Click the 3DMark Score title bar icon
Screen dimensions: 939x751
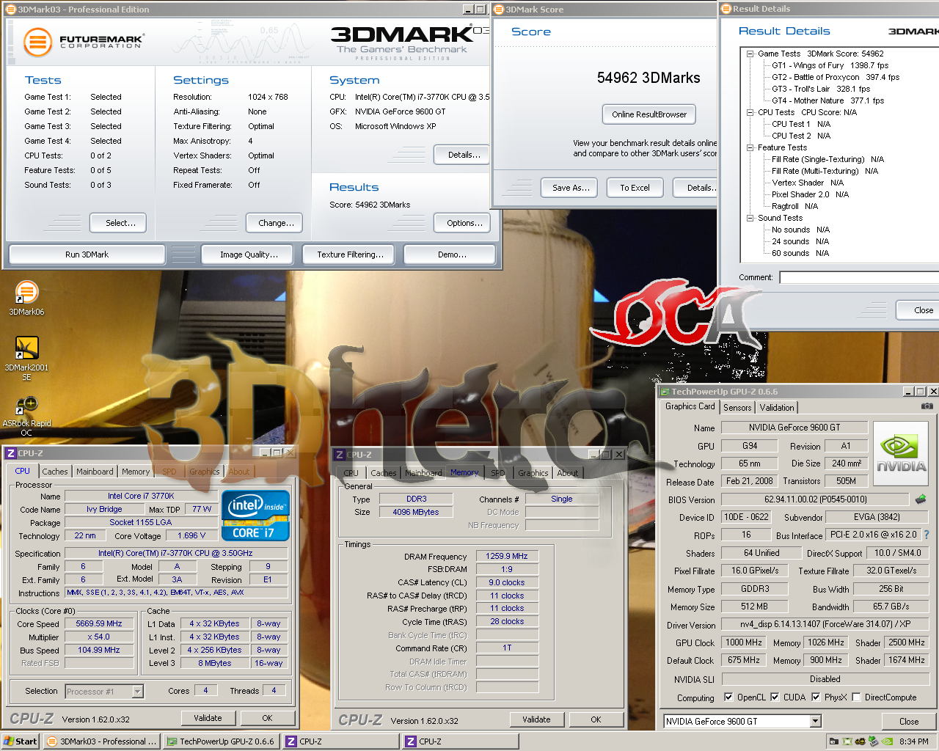[x=499, y=10]
